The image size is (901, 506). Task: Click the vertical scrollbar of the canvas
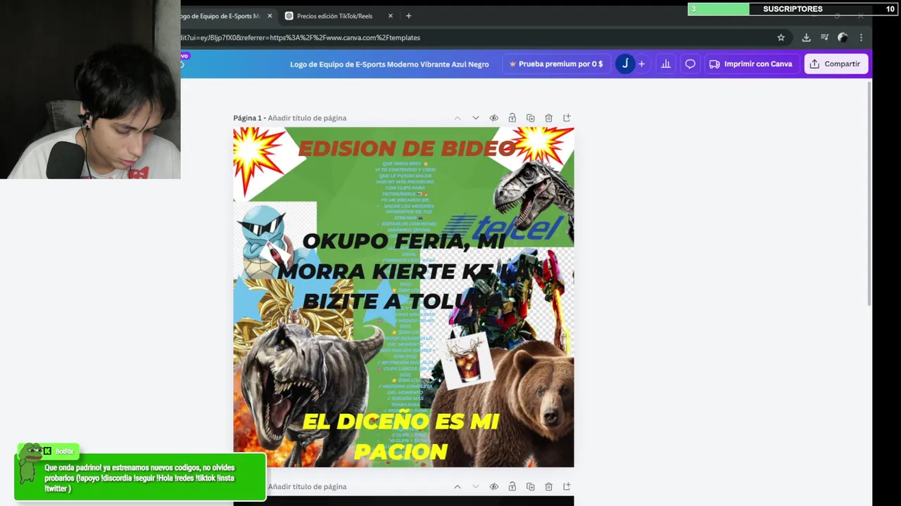tap(870, 193)
